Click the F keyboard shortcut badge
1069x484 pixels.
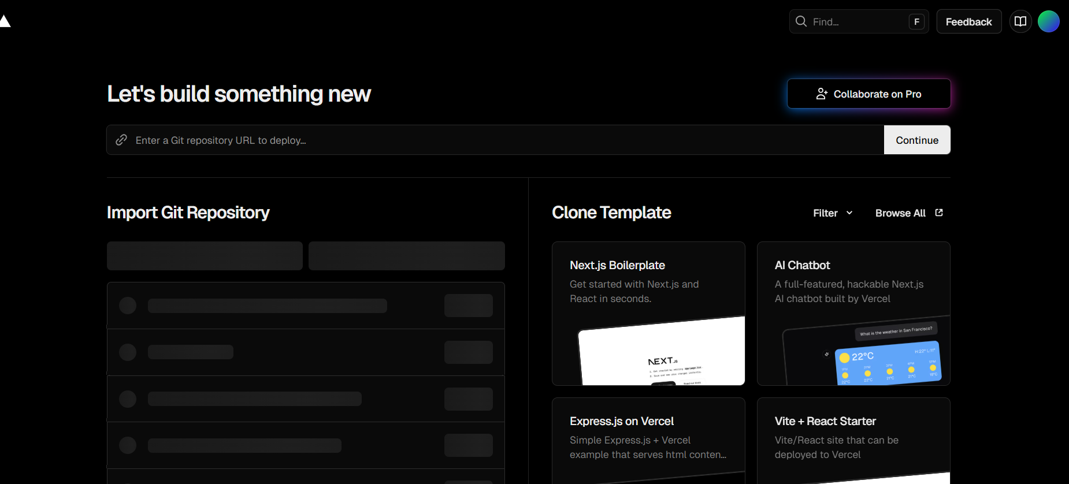pos(916,21)
